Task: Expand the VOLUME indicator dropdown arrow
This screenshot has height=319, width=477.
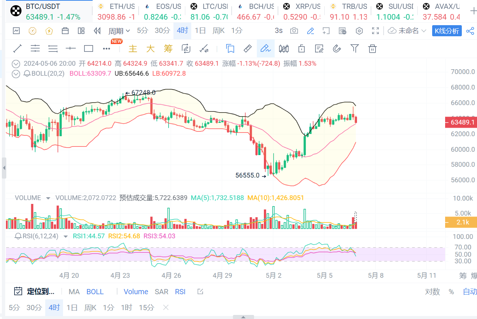Action: pyautogui.click(x=48, y=198)
